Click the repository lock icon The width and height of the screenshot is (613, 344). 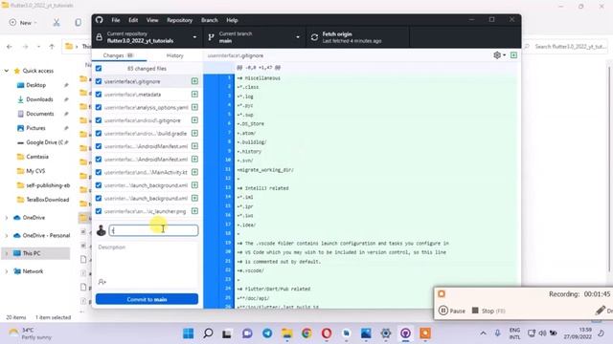[x=100, y=37]
